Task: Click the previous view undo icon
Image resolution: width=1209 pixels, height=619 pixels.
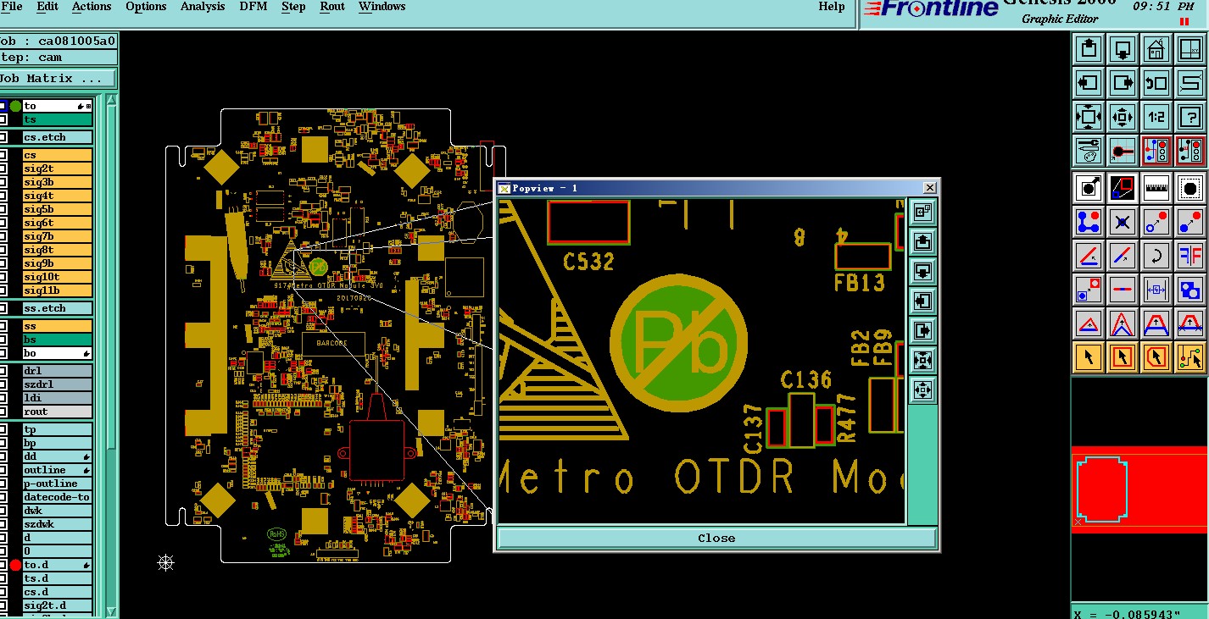Action: [1156, 83]
